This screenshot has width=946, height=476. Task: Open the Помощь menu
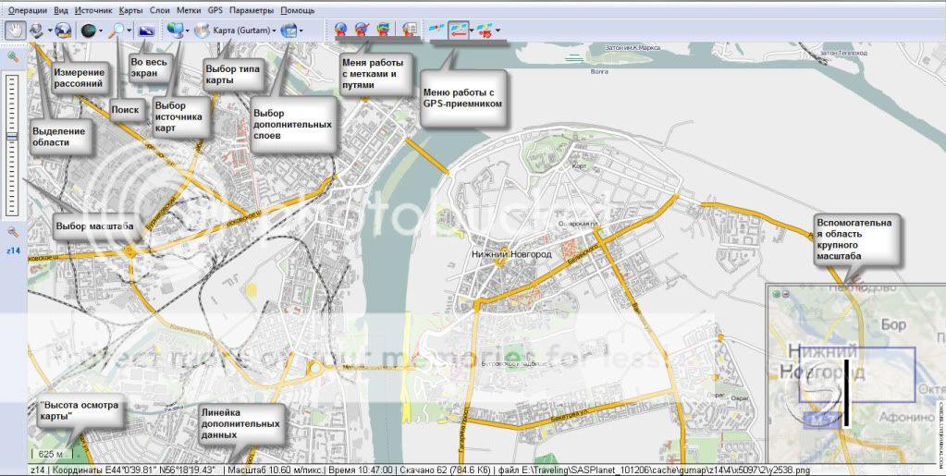[x=298, y=11]
